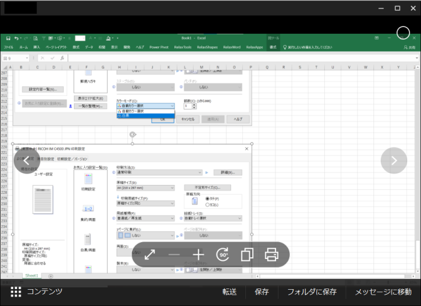
Task: Choose 自動カラー選択 in the dropdown list
Action: pyautogui.click(x=146, y=111)
